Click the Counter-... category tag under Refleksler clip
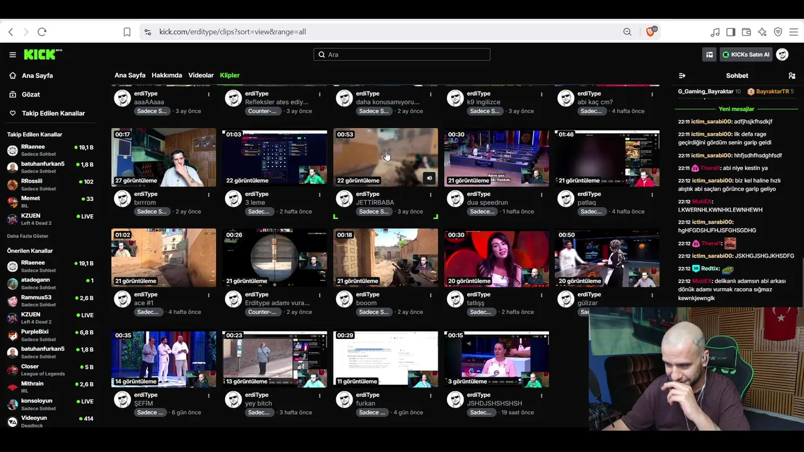 coord(262,111)
